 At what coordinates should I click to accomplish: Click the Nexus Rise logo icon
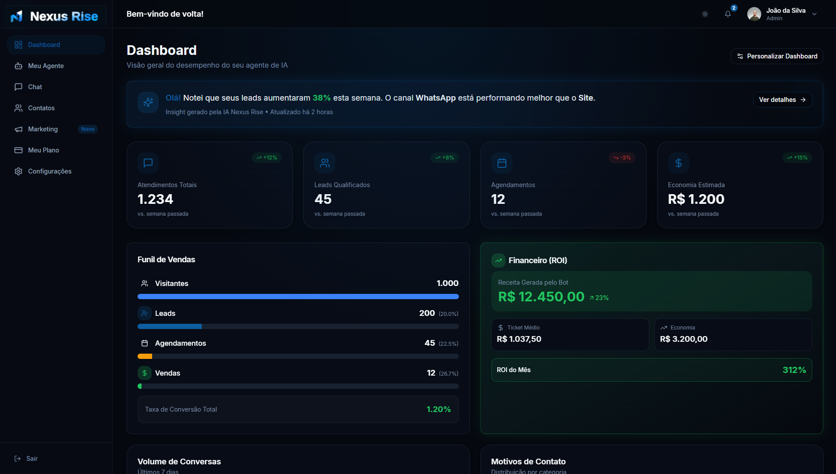[x=17, y=16]
